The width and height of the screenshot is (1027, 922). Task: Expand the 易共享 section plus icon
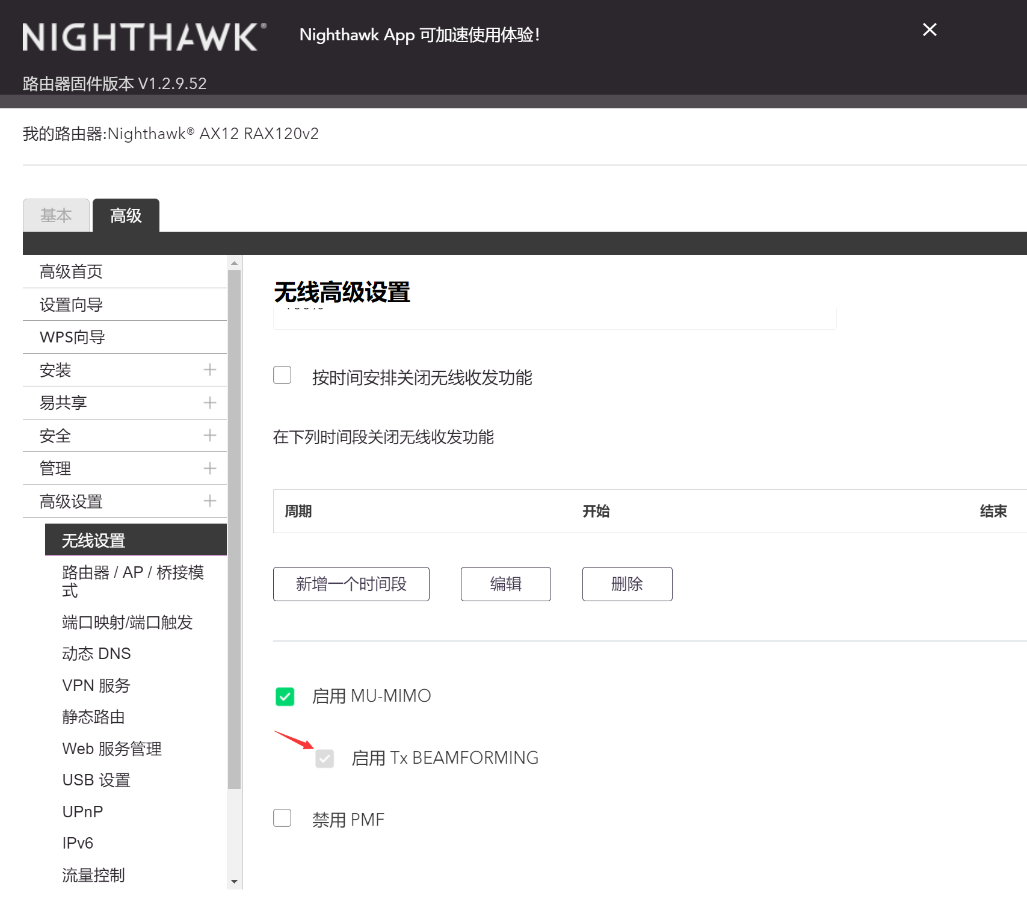coord(209,403)
